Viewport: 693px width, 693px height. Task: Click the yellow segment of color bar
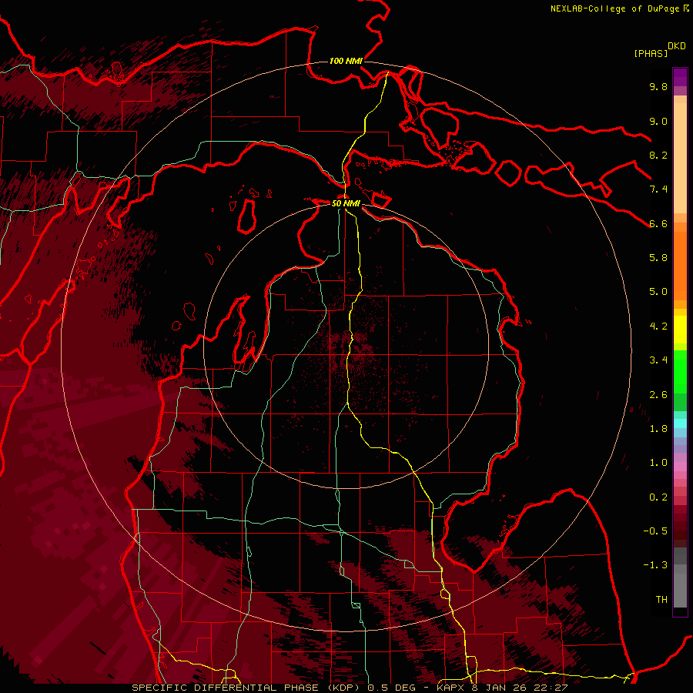point(680,330)
